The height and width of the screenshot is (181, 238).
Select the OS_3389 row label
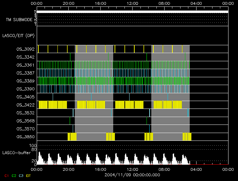click(25, 81)
